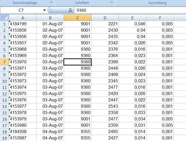Click cell containing 4153974
The image size is (186, 141).
tap(23, 87)
